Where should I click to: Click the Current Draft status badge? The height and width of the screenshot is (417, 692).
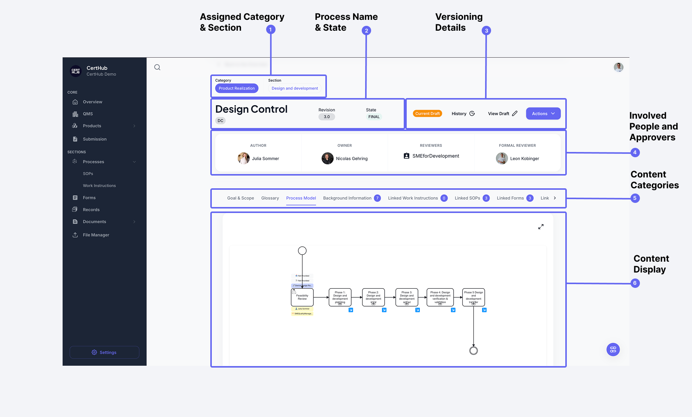[x=427, y=113]
